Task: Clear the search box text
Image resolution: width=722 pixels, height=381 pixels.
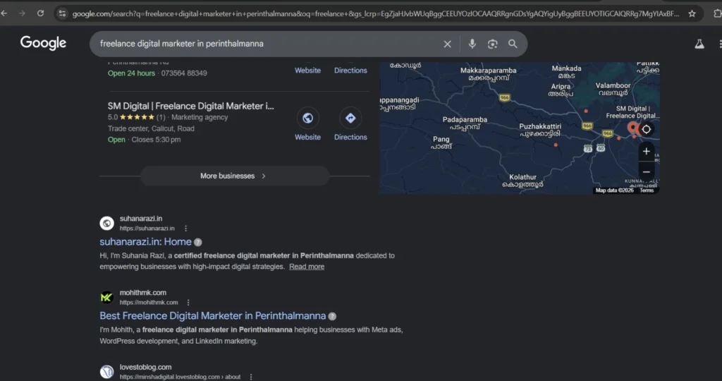Action: (x=447, y=44)
